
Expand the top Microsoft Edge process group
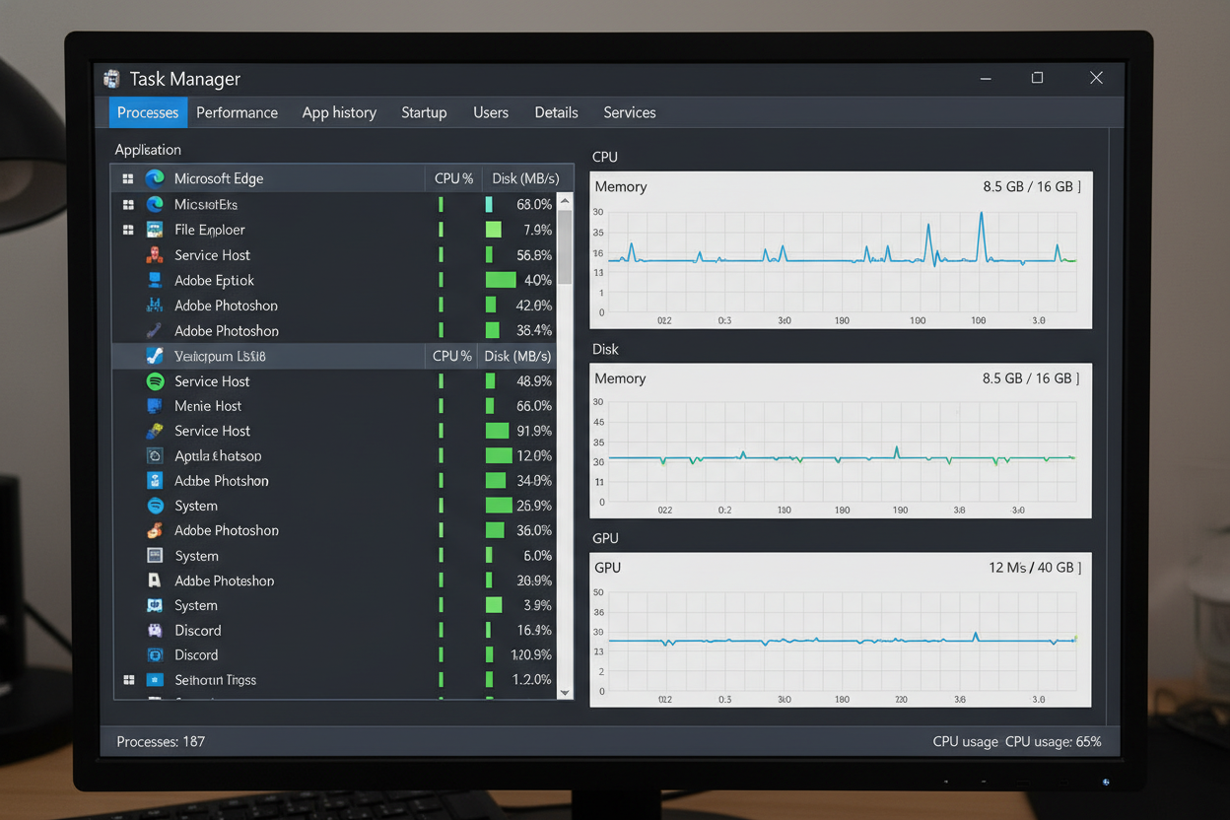pyautogui.click(x=127, y=178)
